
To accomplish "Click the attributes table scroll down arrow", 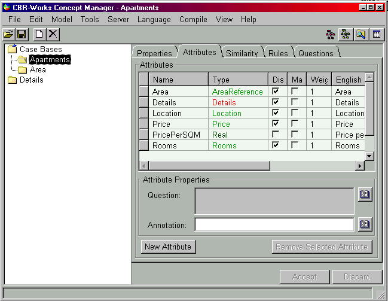I will [369, 156].
